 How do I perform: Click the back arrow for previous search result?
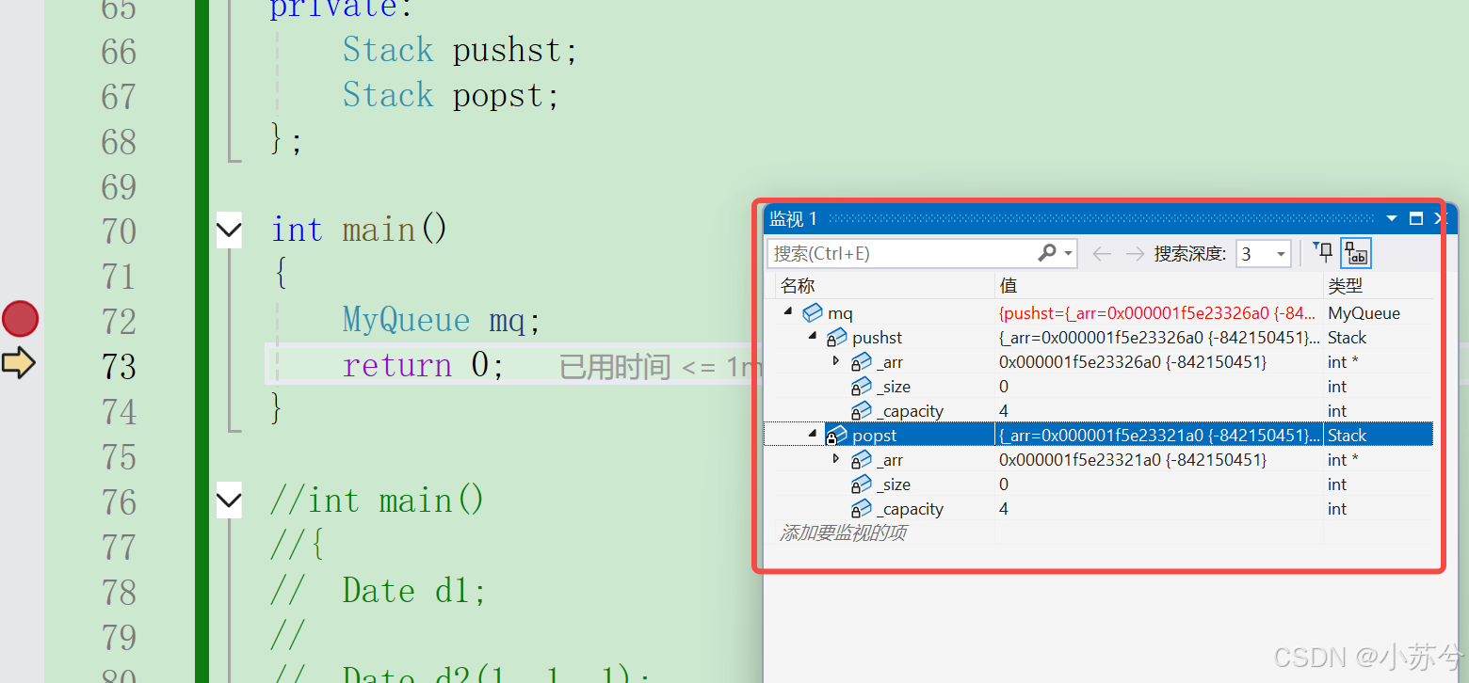tap(1101, 253)
